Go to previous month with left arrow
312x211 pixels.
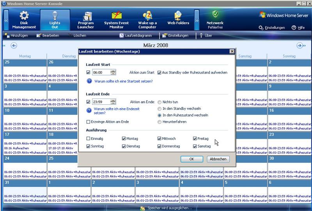[14, 46]
